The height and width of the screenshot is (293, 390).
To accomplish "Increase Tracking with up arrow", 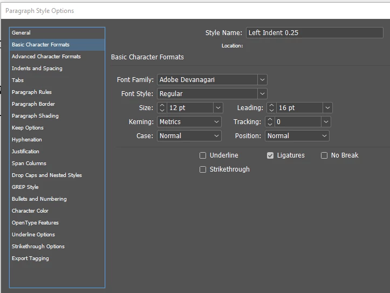I will point(270,119).
